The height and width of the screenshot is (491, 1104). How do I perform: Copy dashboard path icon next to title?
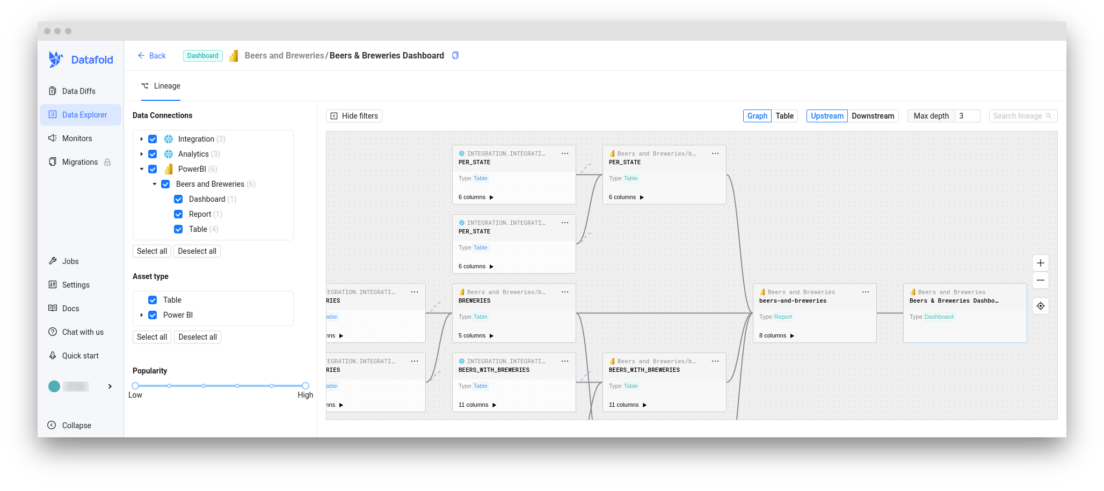455,55
